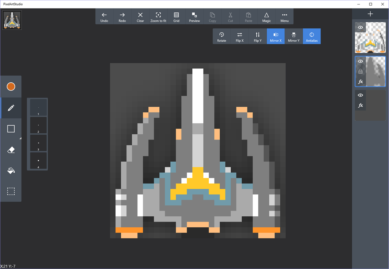389x269 pixels.
Task: Add a new layer with the plus button
Action: [x=370, y=14]
